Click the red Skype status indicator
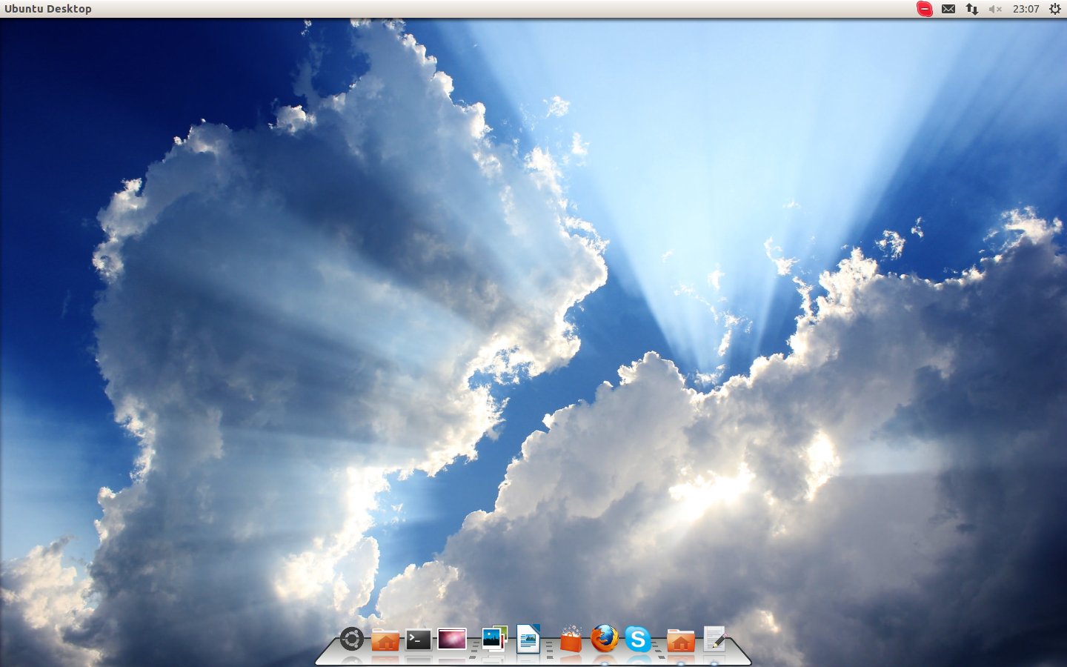 coord(925,9)
